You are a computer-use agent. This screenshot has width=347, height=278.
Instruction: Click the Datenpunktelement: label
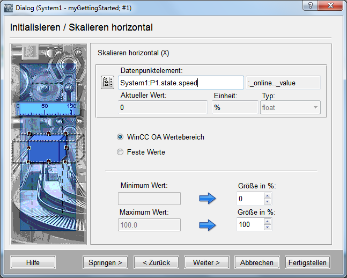pyautogui.click(x=152, y=70)
